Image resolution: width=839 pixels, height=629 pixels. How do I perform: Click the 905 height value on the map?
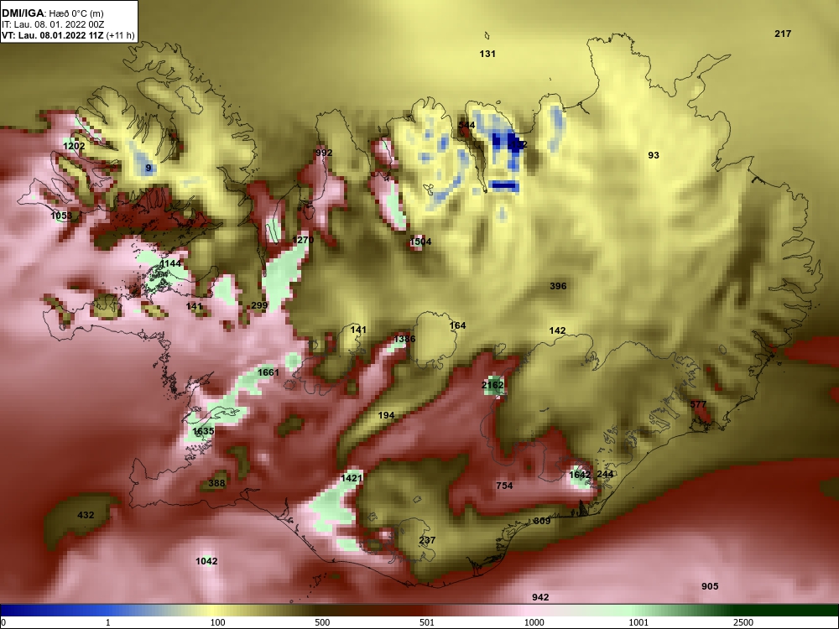[710, 586]
